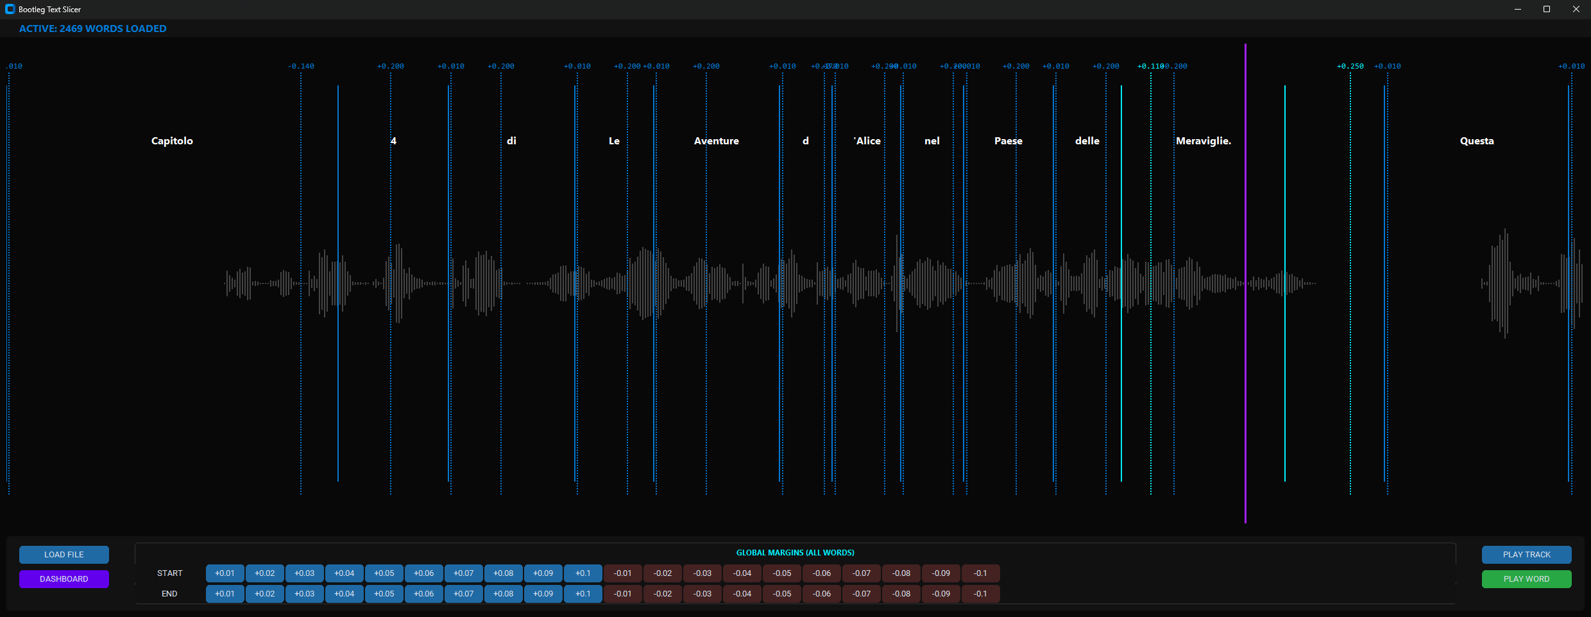Subtract -0.05 from global START margin

(x=781, y=573)
